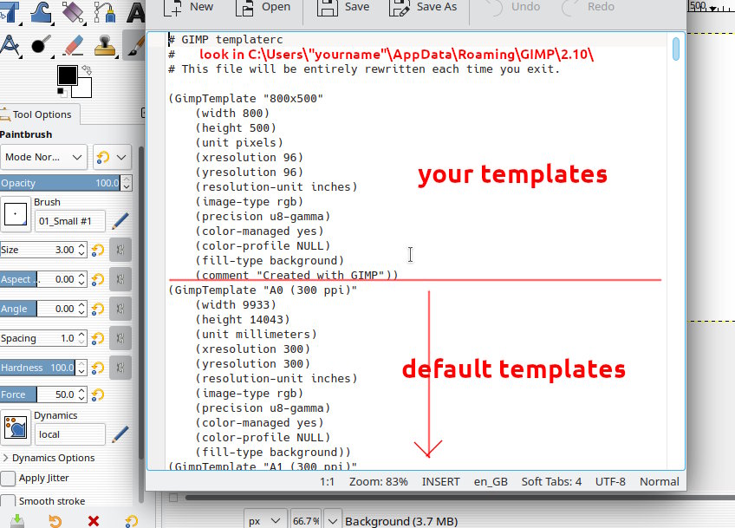Screen dimensions: 735x528
Task: Click the brush name field 01_Small #1
Action: point(70,221)
